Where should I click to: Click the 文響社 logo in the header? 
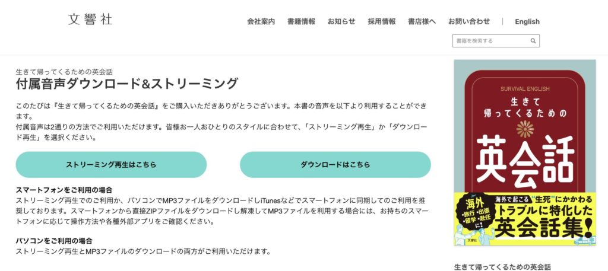point(90,20)
